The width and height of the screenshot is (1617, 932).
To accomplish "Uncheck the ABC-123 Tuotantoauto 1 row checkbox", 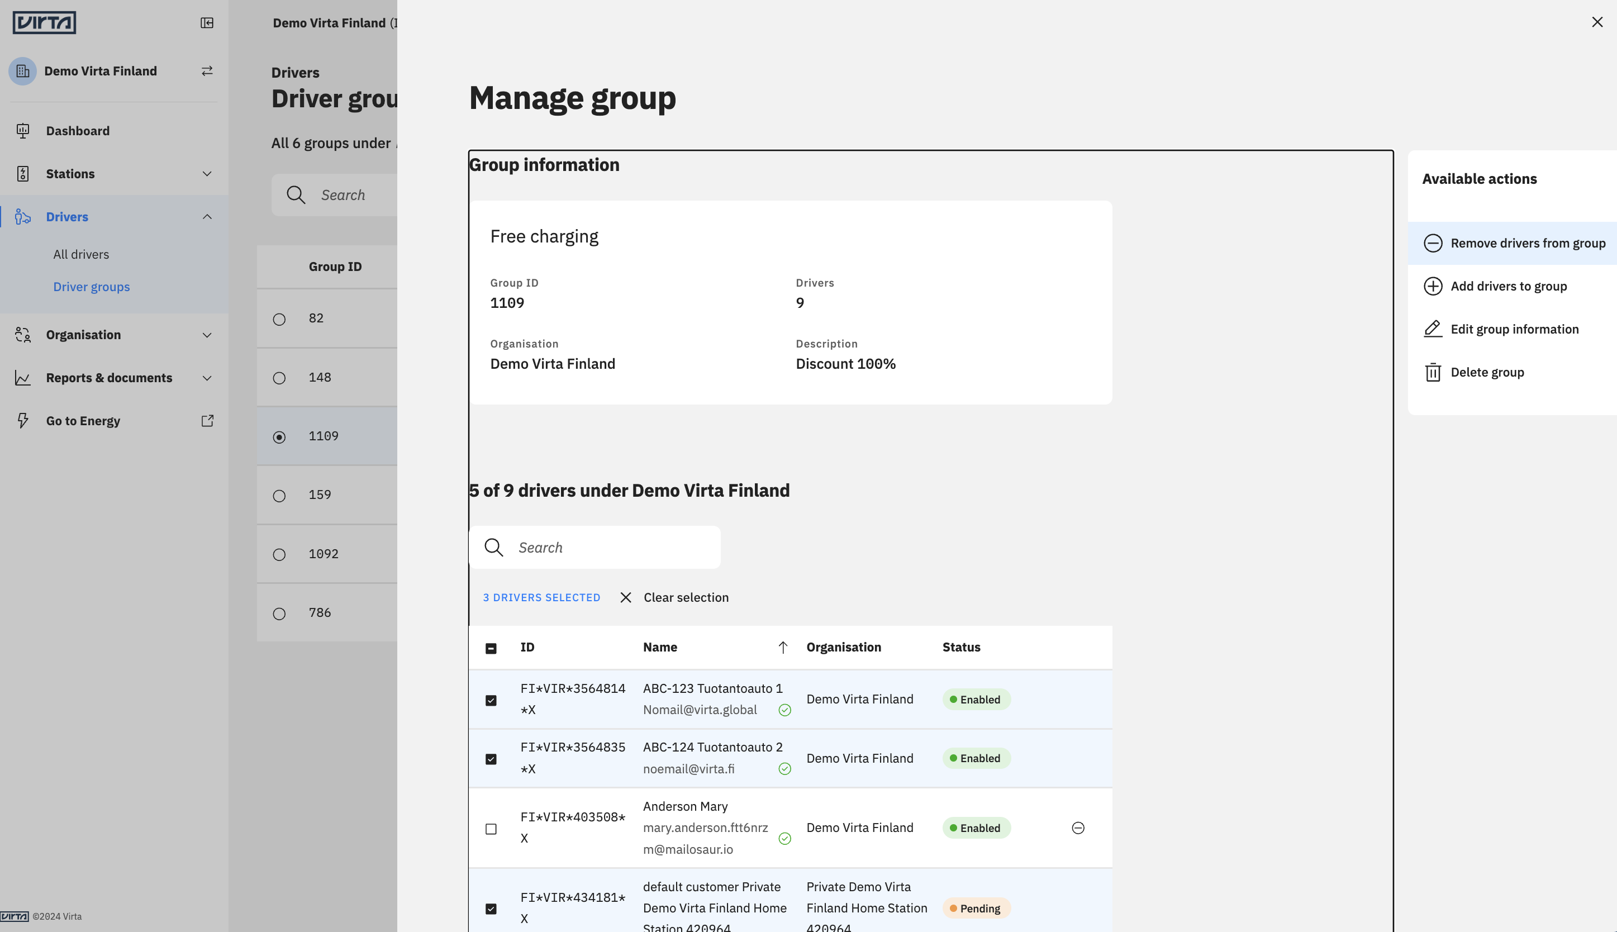I will pyautogui.click(x=491, y=700).
